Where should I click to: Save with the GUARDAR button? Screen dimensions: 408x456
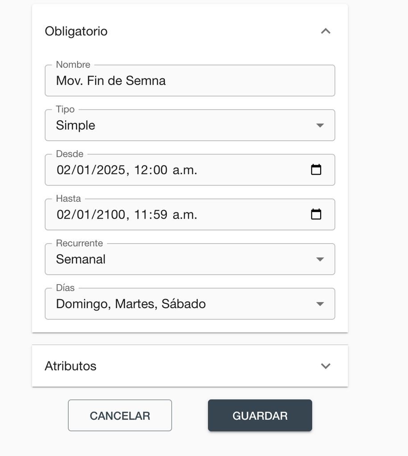[x=260, y=415]
